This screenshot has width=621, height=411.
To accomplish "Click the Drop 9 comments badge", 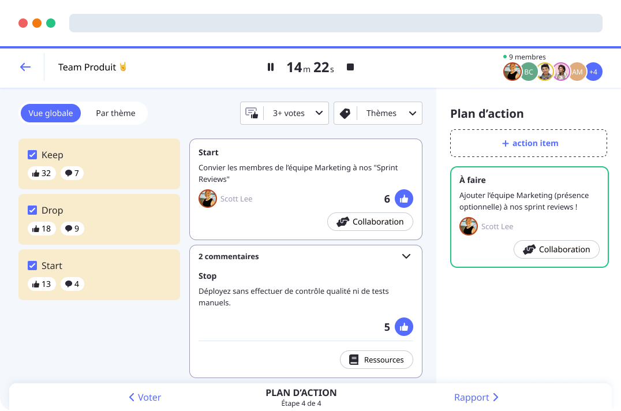I will point(72,229).
